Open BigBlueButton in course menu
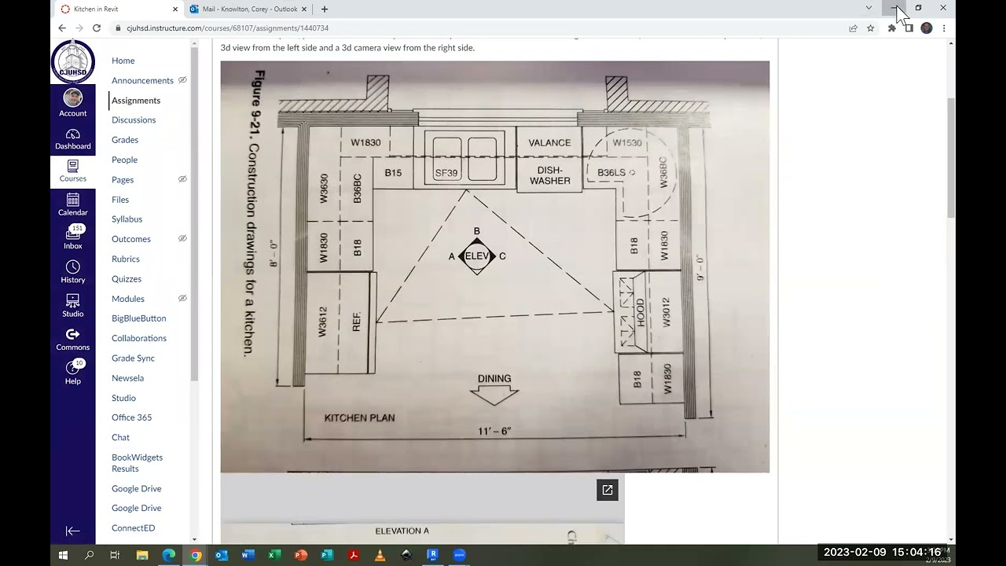Image resolution: width=1006 pixels, height=566 pixels. (139, 318)
